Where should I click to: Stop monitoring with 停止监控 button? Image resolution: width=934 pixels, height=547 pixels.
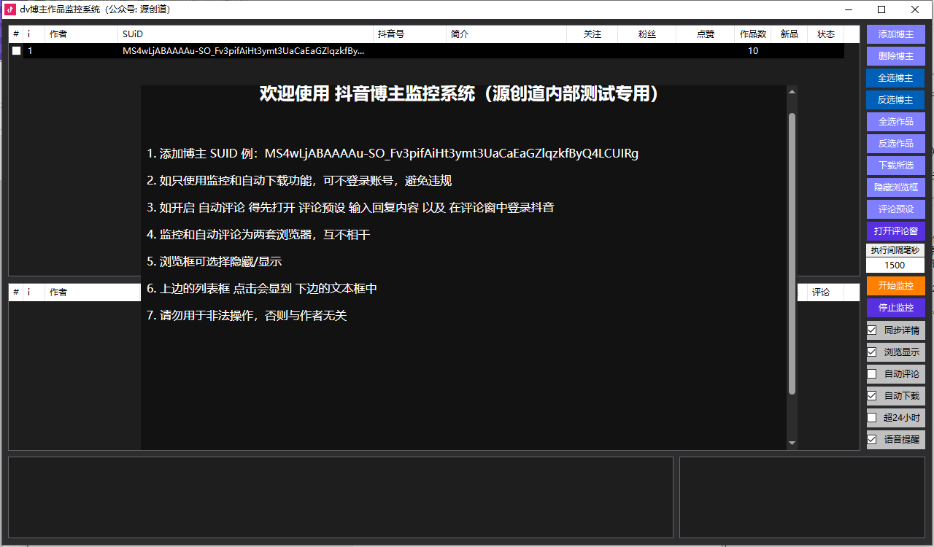(x=895, y=308)
